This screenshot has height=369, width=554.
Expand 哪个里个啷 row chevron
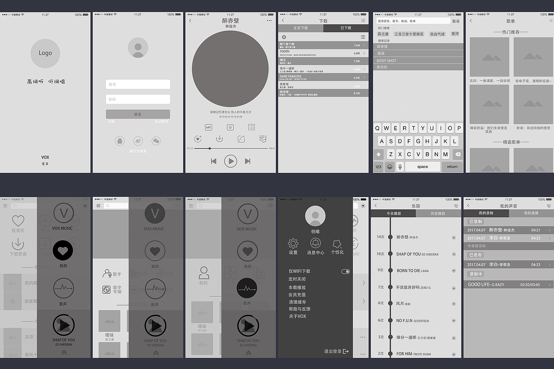click(364, 45)
